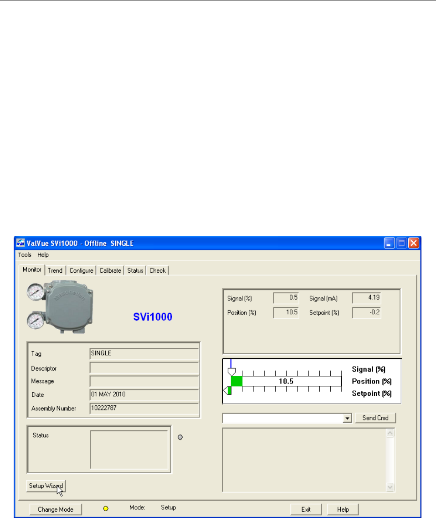The width and height of the screenshot is (436, 518).
Task: Click the Tag field containing SINGLE
Action: click(144, 353)
